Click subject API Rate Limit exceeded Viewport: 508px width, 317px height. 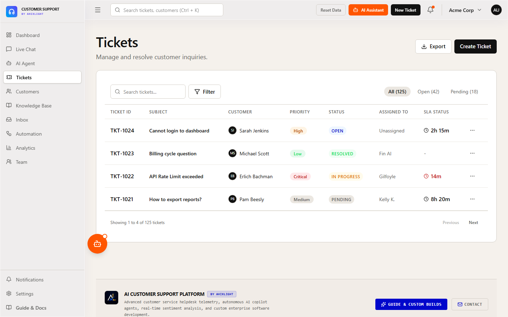[x=176, y=176]
